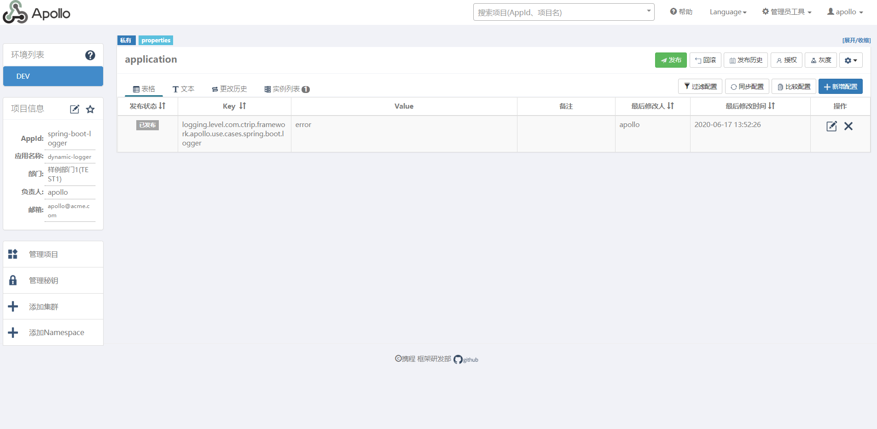Click the 部门 value 样例部门1(TEST1)
This screenshot has height=429, width=877.
69,174
